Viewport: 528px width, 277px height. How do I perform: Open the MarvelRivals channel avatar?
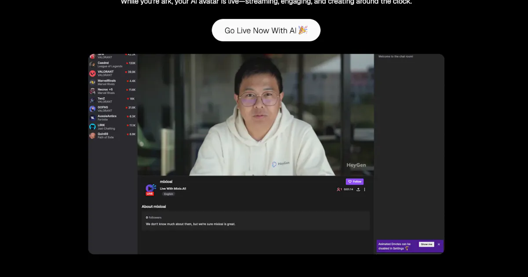pos(92,82)
